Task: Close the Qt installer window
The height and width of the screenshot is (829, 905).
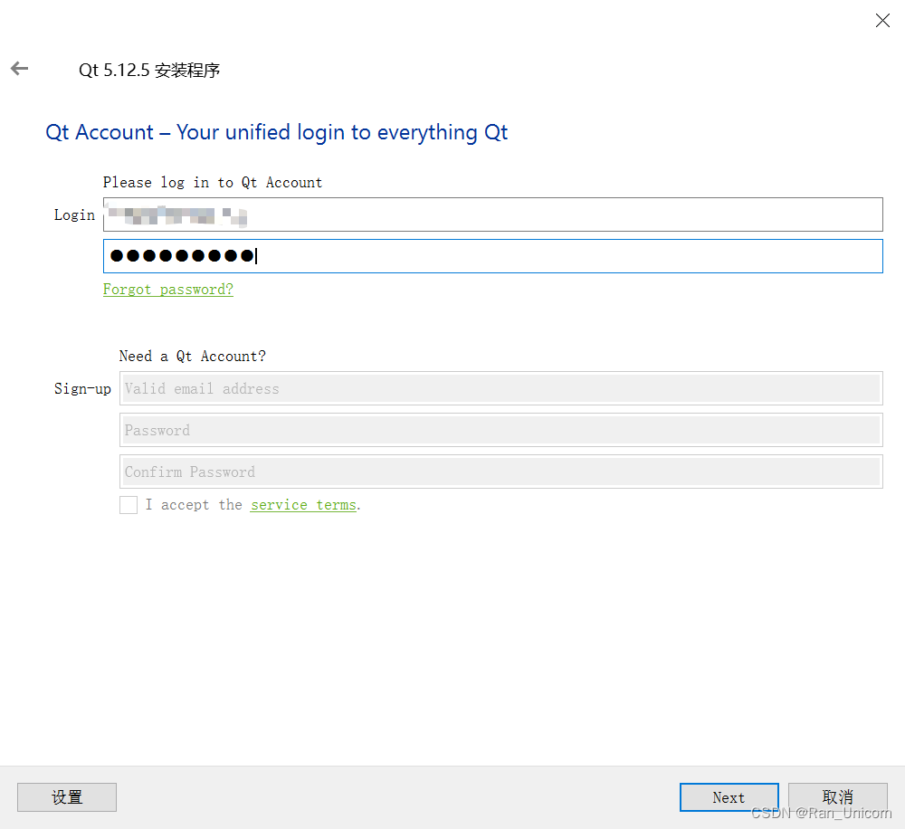Action: [x=881, y=21]
